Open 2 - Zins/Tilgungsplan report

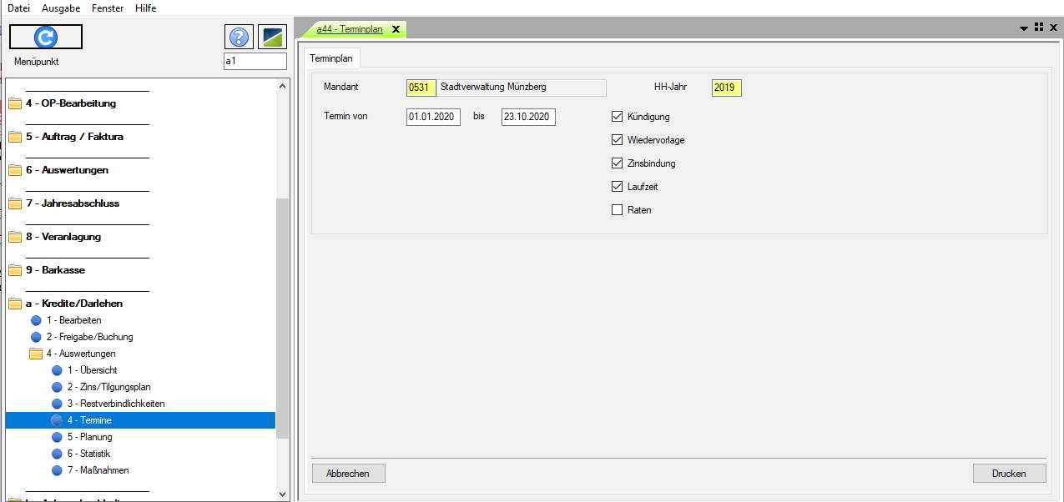[108, 387]
